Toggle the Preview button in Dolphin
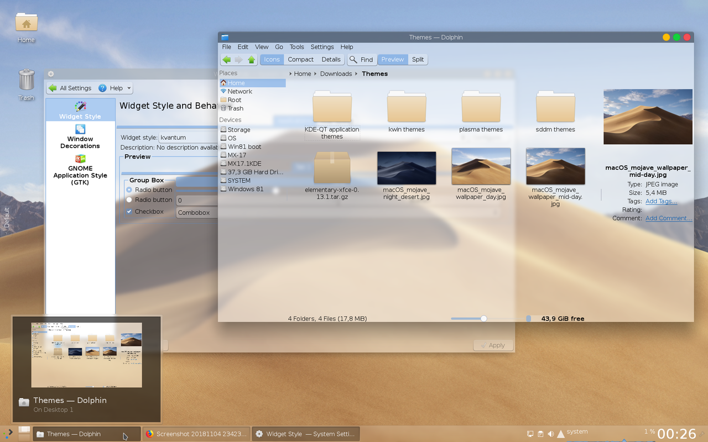Image resolution: width=708 pixels, height=442 pixels. click(393, 60)
